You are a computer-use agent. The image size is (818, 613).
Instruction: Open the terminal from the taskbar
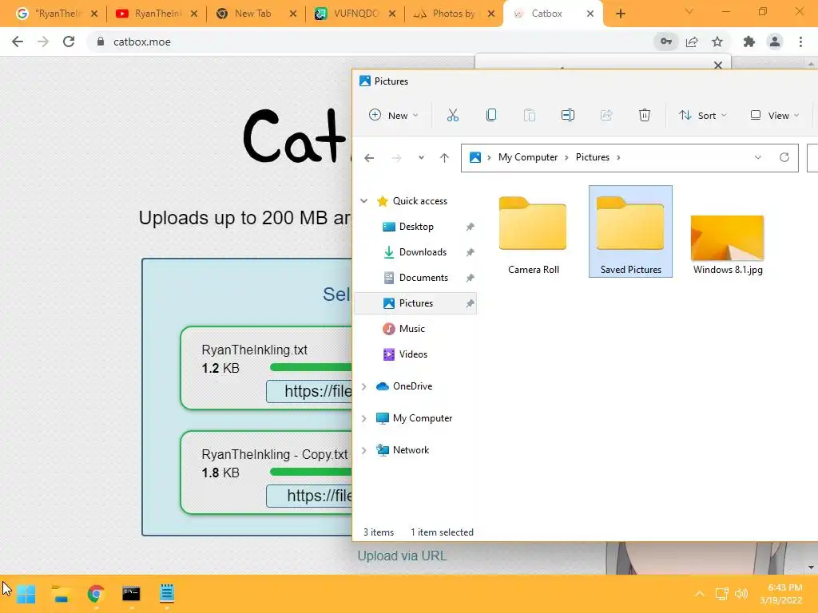131,594
